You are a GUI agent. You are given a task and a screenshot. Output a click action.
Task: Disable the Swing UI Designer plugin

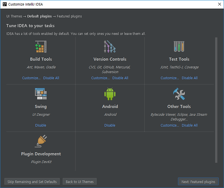click(41, 125)
